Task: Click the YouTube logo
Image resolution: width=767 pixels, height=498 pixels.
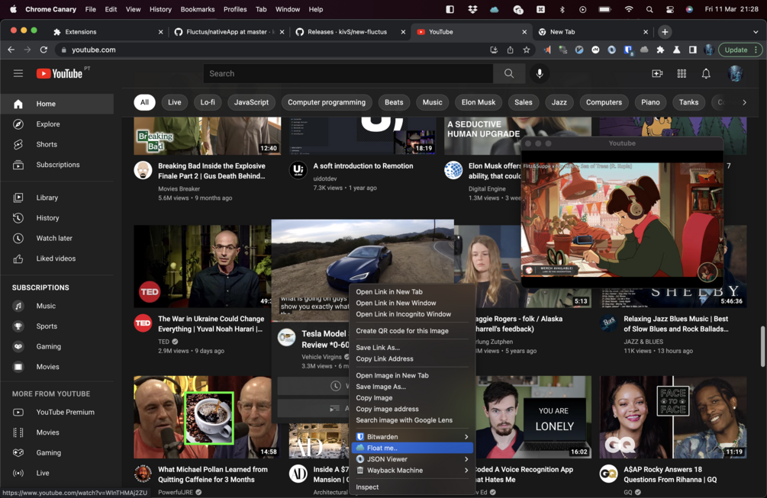Action: click(x=60, y=73)
